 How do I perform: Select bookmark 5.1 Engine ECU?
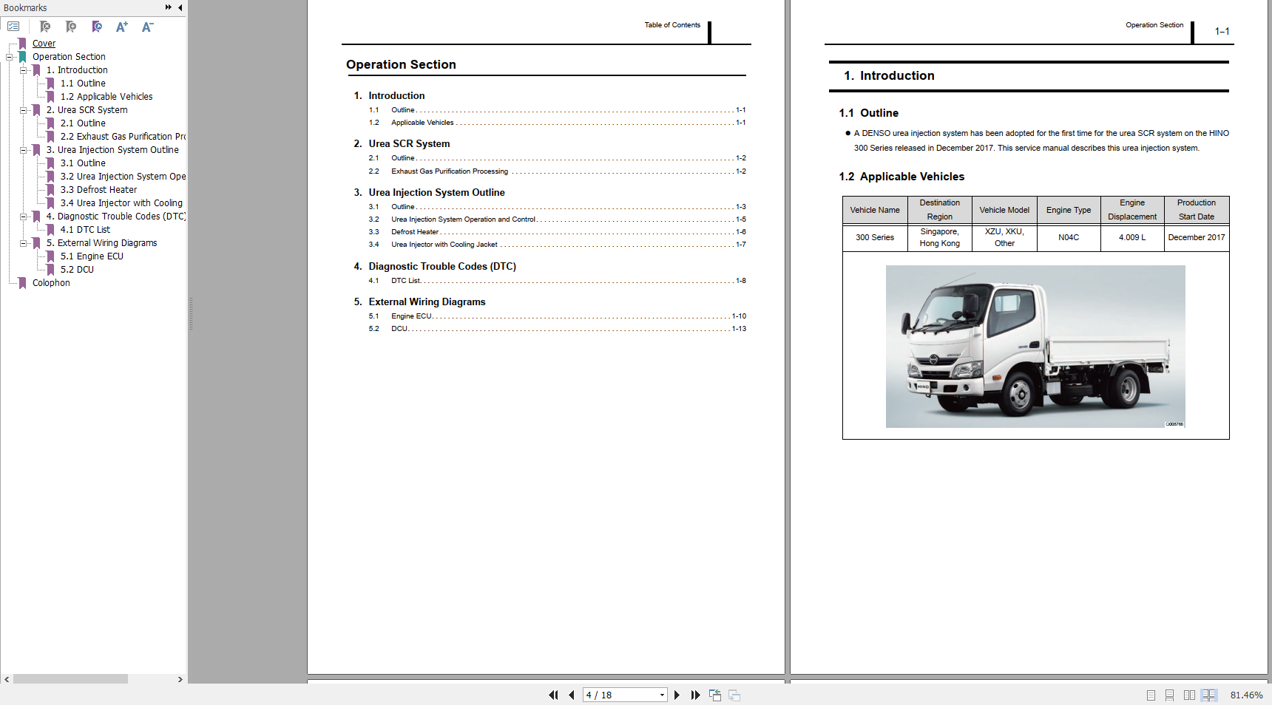point(92,256)
